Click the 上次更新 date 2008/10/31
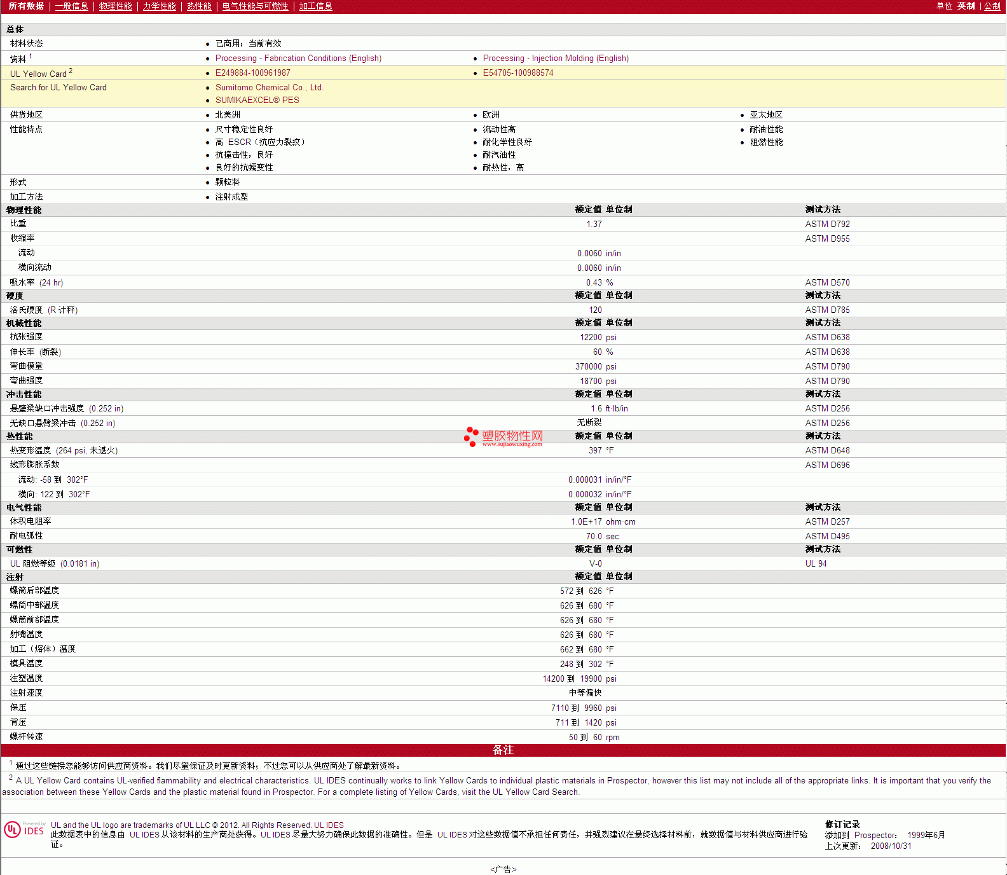Screen dimensions: 1007x875 pyautogui.click(x=891, y=846)
